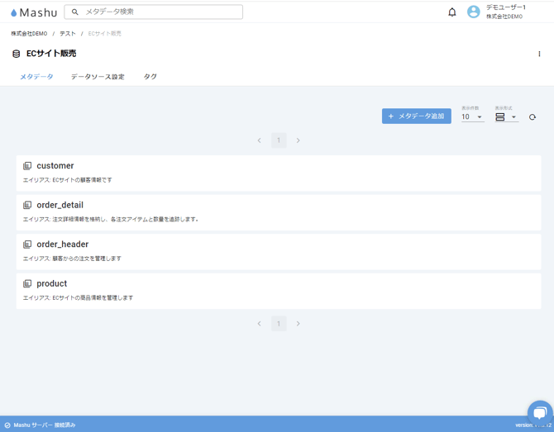Open the three-dot options menu
This screenshot has width=554, height=432.
539,54
